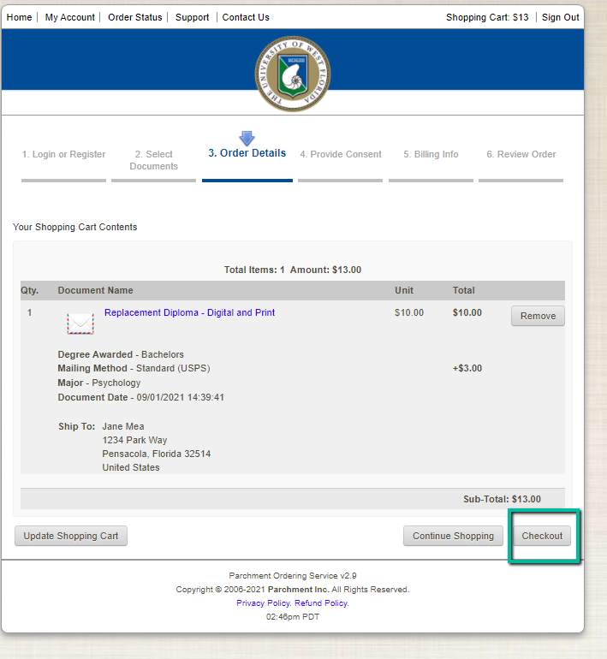Image resolution: width=607 pixels, height=659 pixels.
Task: Click the recipient name 'Jane Mea'
Action: (123, 426)
